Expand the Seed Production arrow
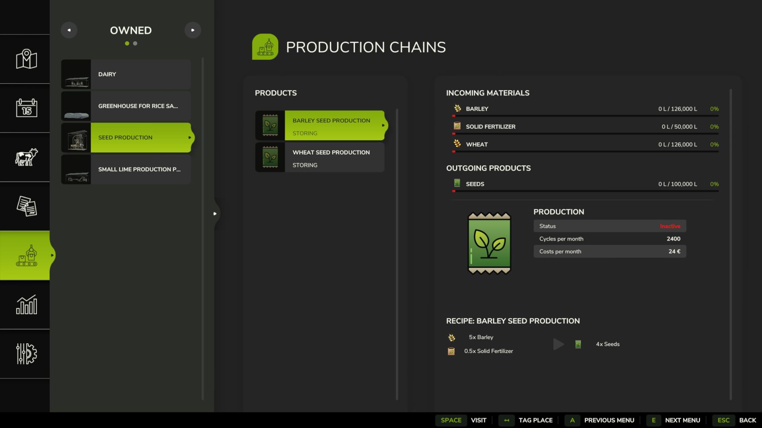This screenshot has height=428, width=762. (x=190, y=138)
